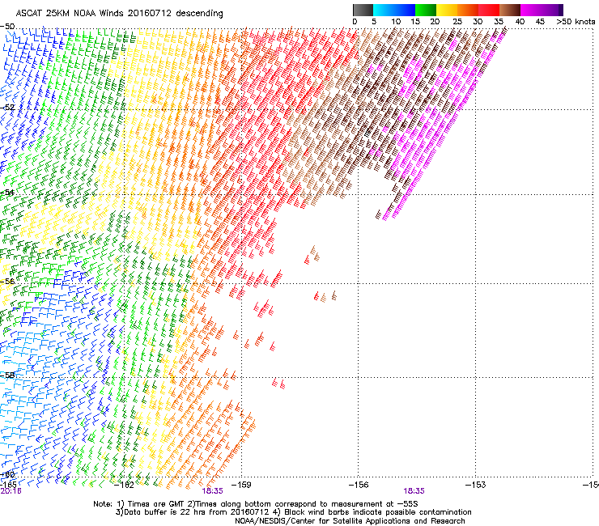The image size is (599, 526).
Task: Click the longitude label -153
Action: pyautogui.click(x=476, y=485)
